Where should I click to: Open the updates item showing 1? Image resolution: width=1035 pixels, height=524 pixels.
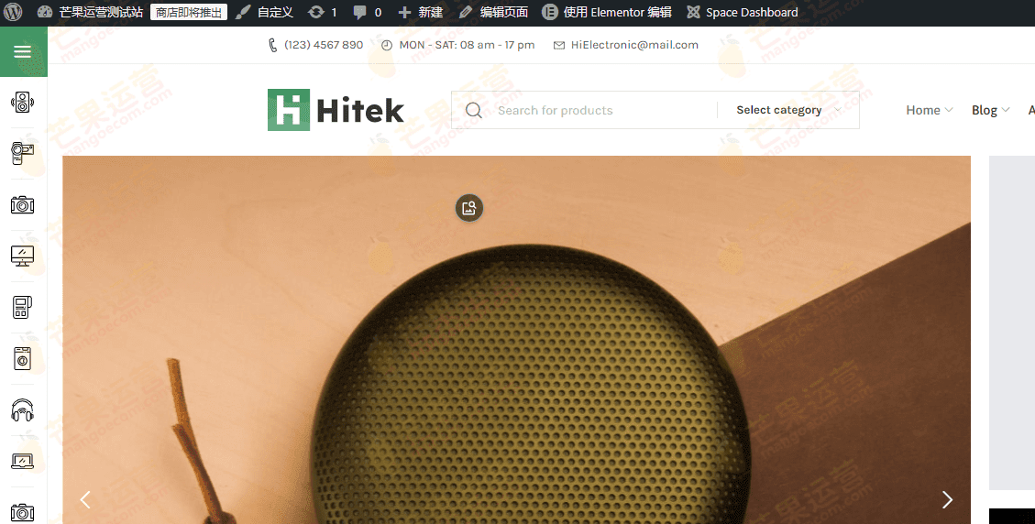(323, 13)
